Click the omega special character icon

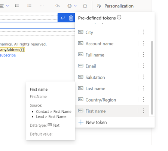[x=85, y=6]
